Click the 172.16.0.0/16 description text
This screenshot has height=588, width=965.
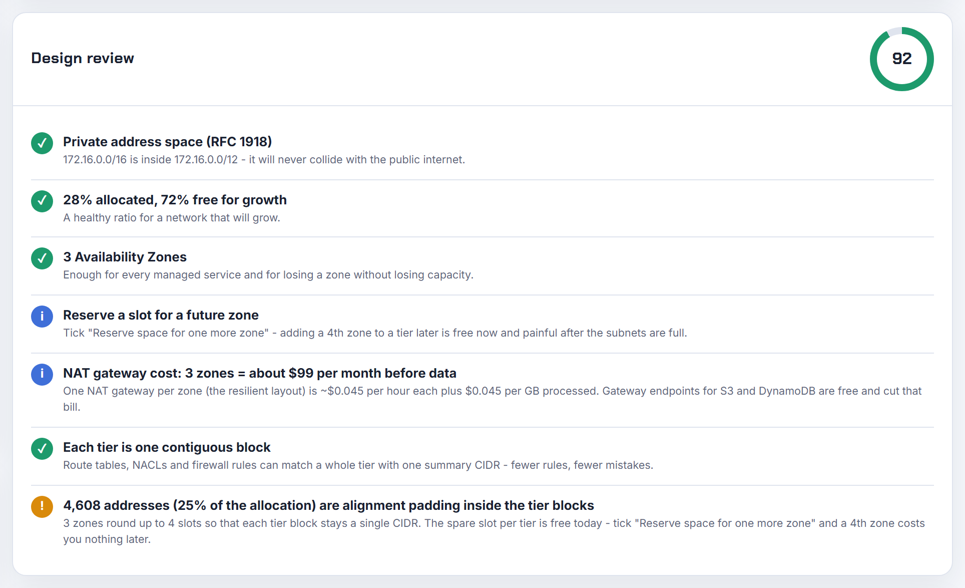[264, 160]
